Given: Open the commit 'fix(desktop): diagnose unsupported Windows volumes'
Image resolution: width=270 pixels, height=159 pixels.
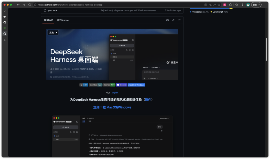Looking at the screenshot, I should coord(128,10).
